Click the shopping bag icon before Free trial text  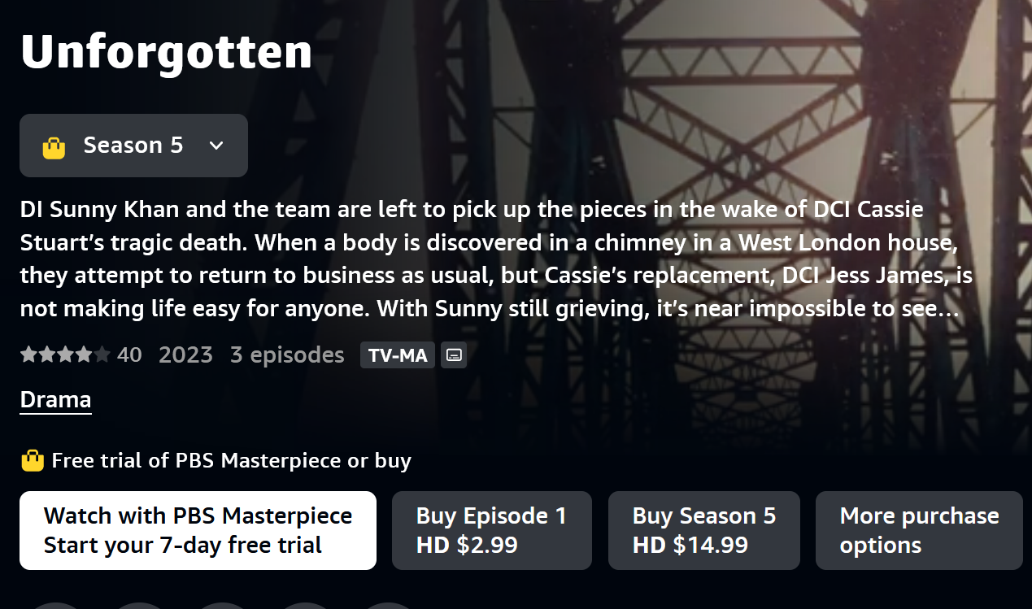[32, 461]
